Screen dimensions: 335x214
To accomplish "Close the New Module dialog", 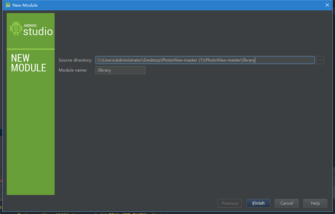I will (327, 5).
